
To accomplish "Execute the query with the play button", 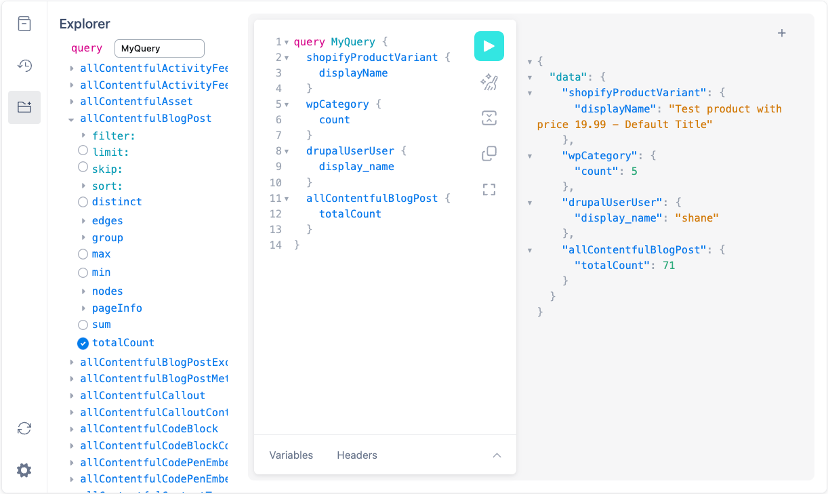I will coord(489,46).
